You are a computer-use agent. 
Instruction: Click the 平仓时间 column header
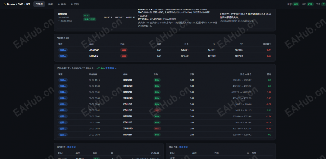[93, 74]
